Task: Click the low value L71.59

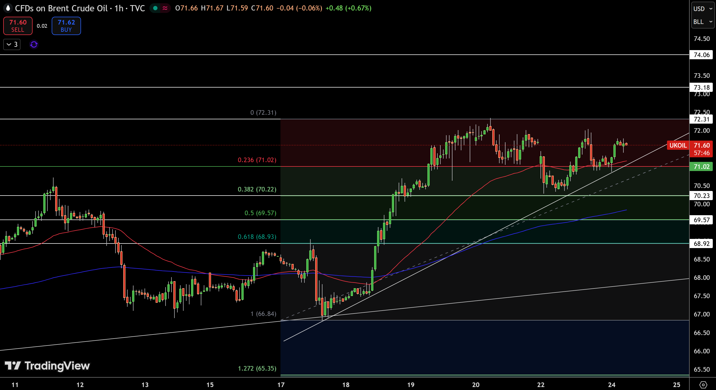Action: [237, 8]
